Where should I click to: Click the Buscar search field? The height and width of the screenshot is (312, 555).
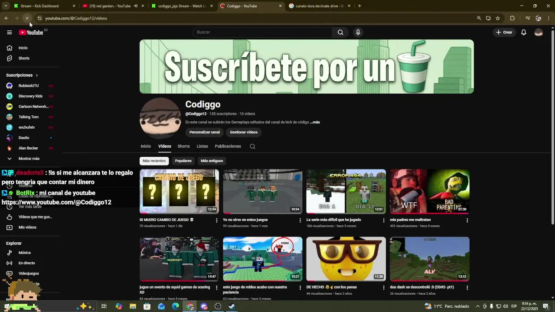(262, 32)
